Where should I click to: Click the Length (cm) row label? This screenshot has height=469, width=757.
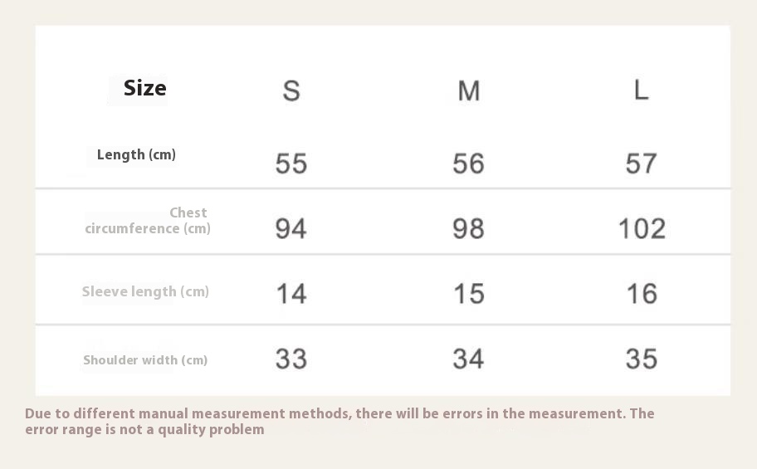[x=136, y=155]
